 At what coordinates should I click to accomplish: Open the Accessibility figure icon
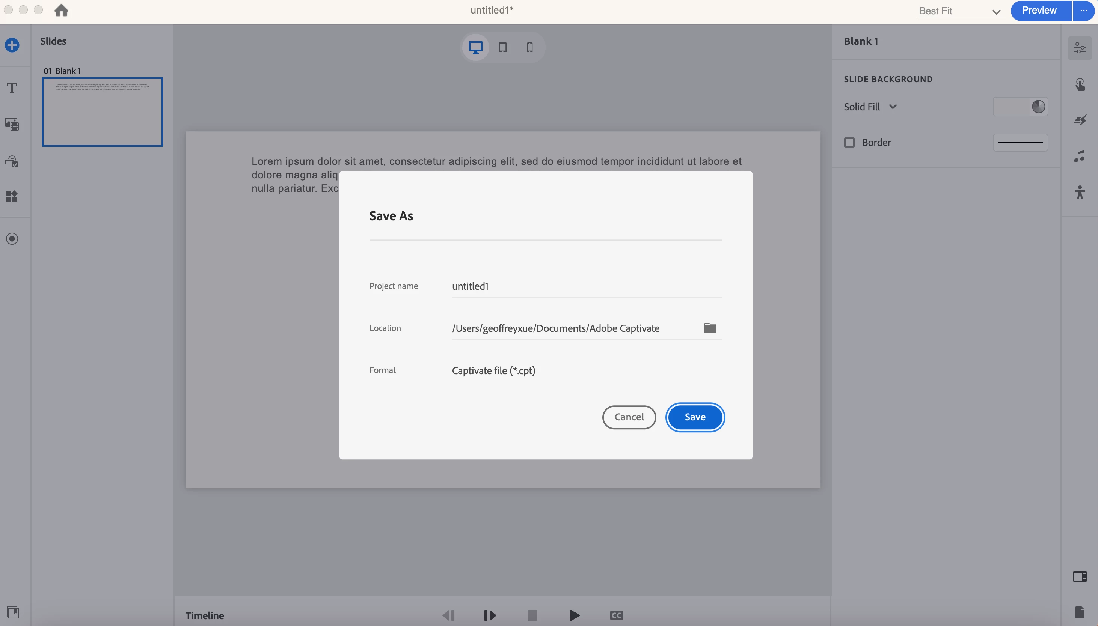1080,192
